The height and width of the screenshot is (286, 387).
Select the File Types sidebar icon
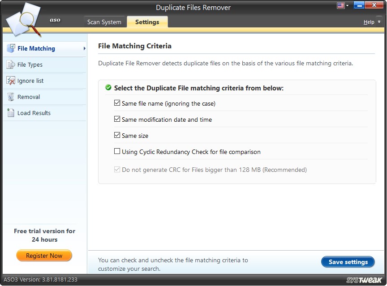[11, 64]
